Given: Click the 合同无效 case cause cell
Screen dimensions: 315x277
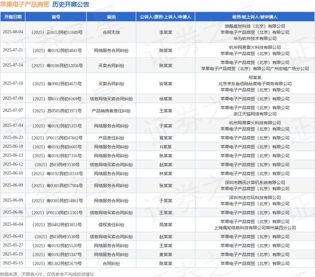Looking at the screenshot, I should [x=111, y=32].
